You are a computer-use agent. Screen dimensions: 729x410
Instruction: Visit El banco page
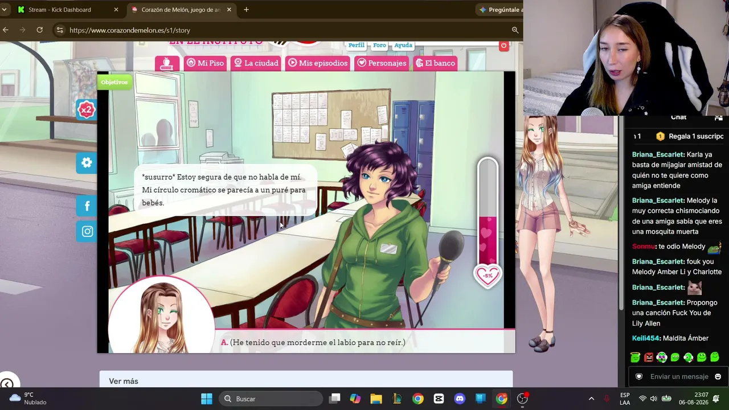click(435, 63)
